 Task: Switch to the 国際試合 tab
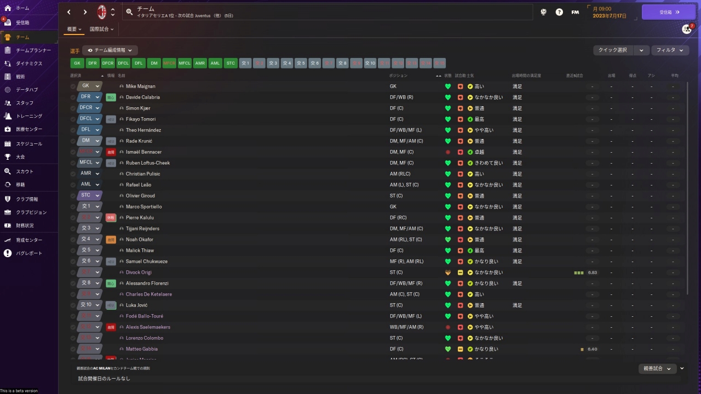tap(102, 29)
